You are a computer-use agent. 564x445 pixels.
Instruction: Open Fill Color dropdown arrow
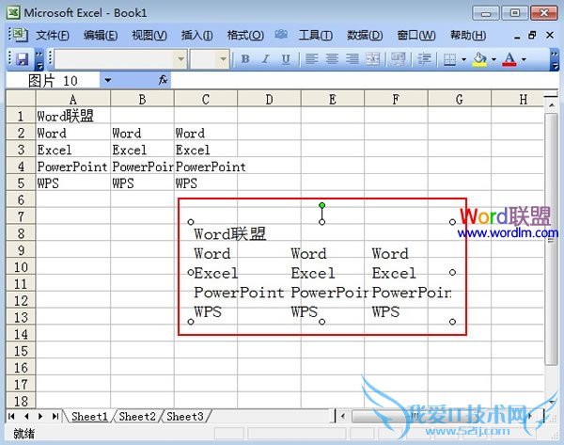point(493,59)
